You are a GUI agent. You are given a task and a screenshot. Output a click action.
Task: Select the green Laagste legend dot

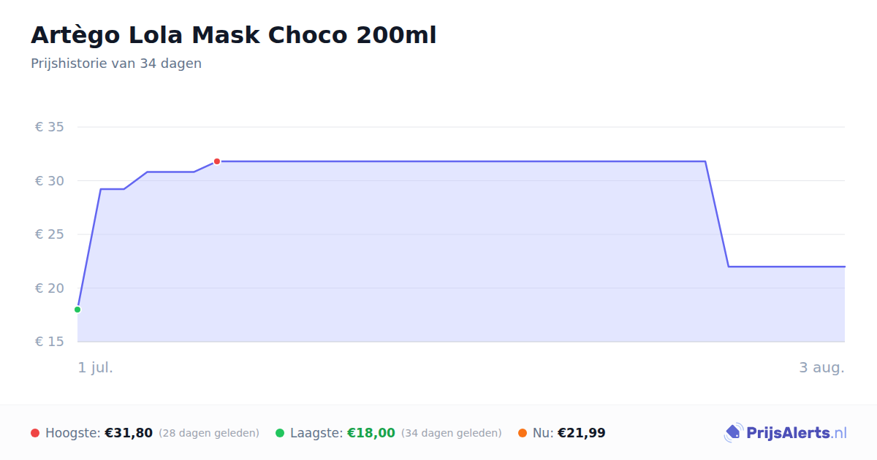280,433
